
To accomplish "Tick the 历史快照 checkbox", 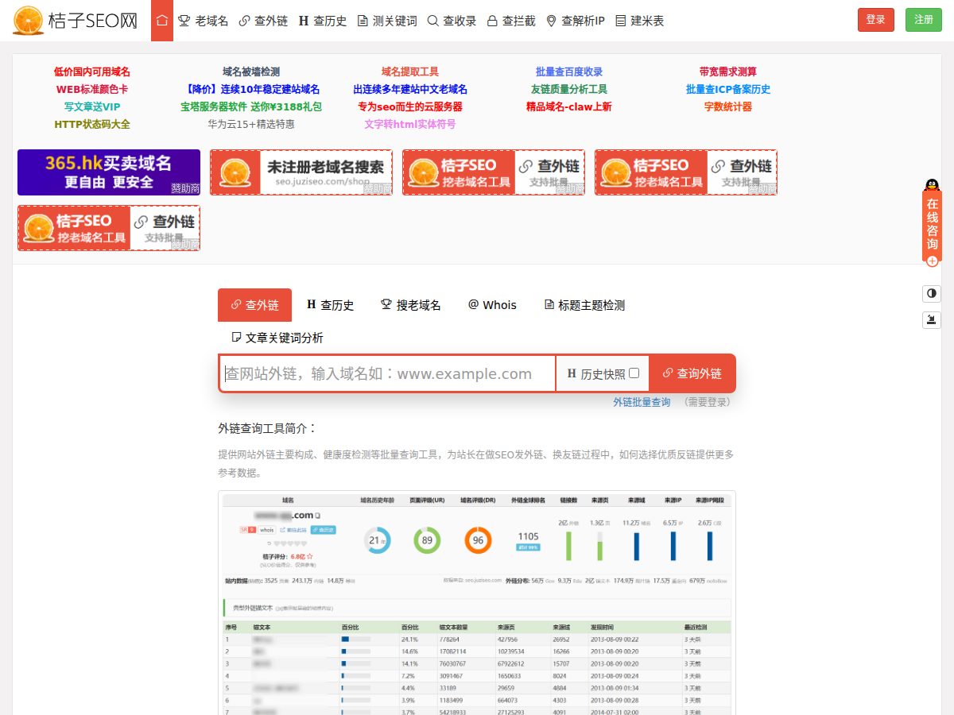I will 634,373.
